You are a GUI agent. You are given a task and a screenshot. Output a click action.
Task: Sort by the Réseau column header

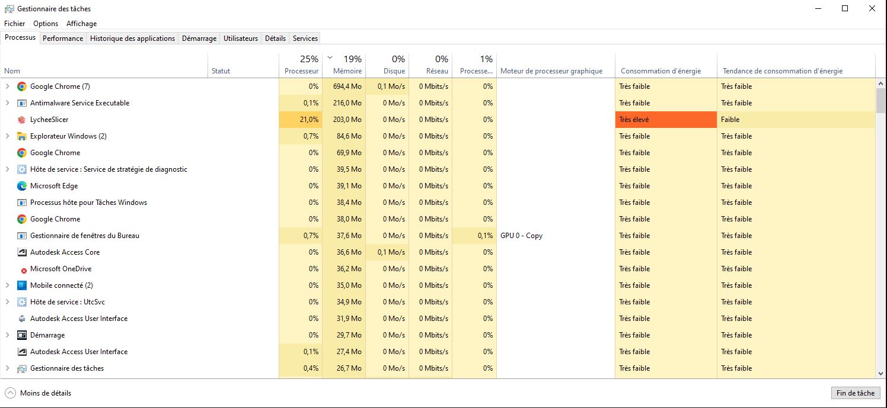click(x=430, y=65)
